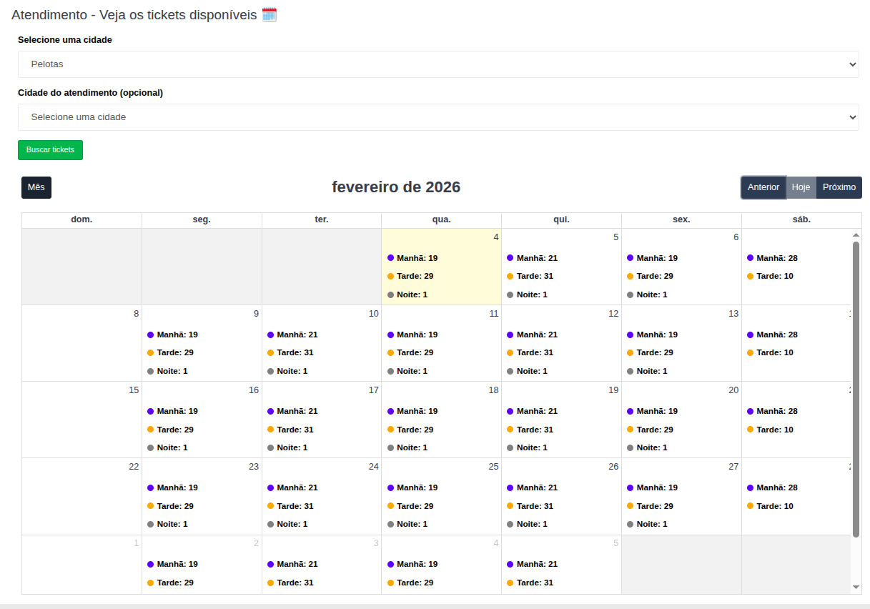This screenshot has width=870, height=609.
Task: Go to previous month with "Anterior"
Action: tap(763, 187)
